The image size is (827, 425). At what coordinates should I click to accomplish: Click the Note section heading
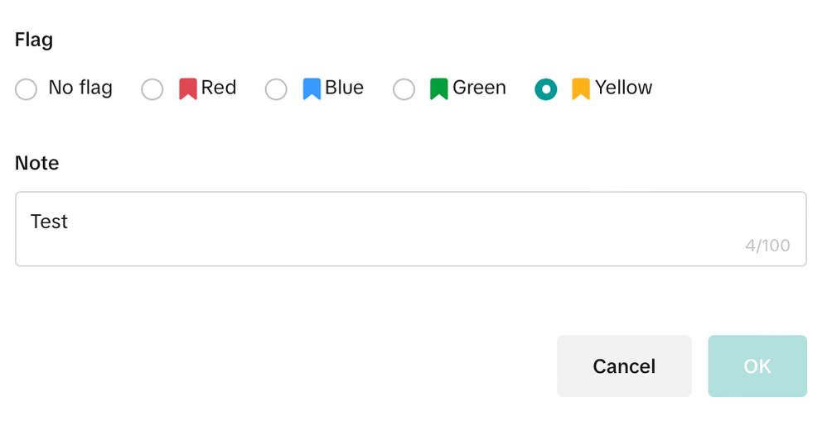point(37,163)
